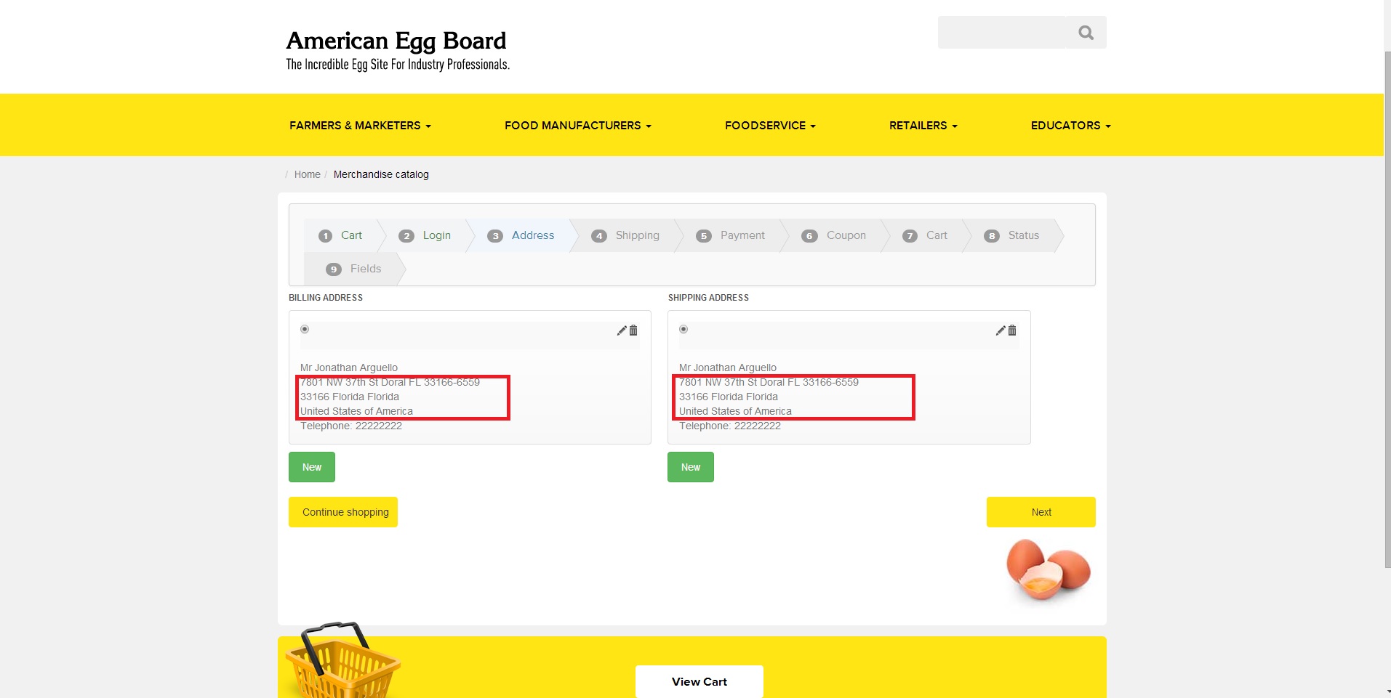
Task: Click the shopping basket image
Action: [340, 660]
